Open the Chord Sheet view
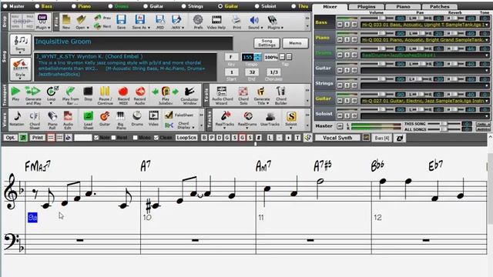Viewport: 493px width, 277px height. pos(35,120)
